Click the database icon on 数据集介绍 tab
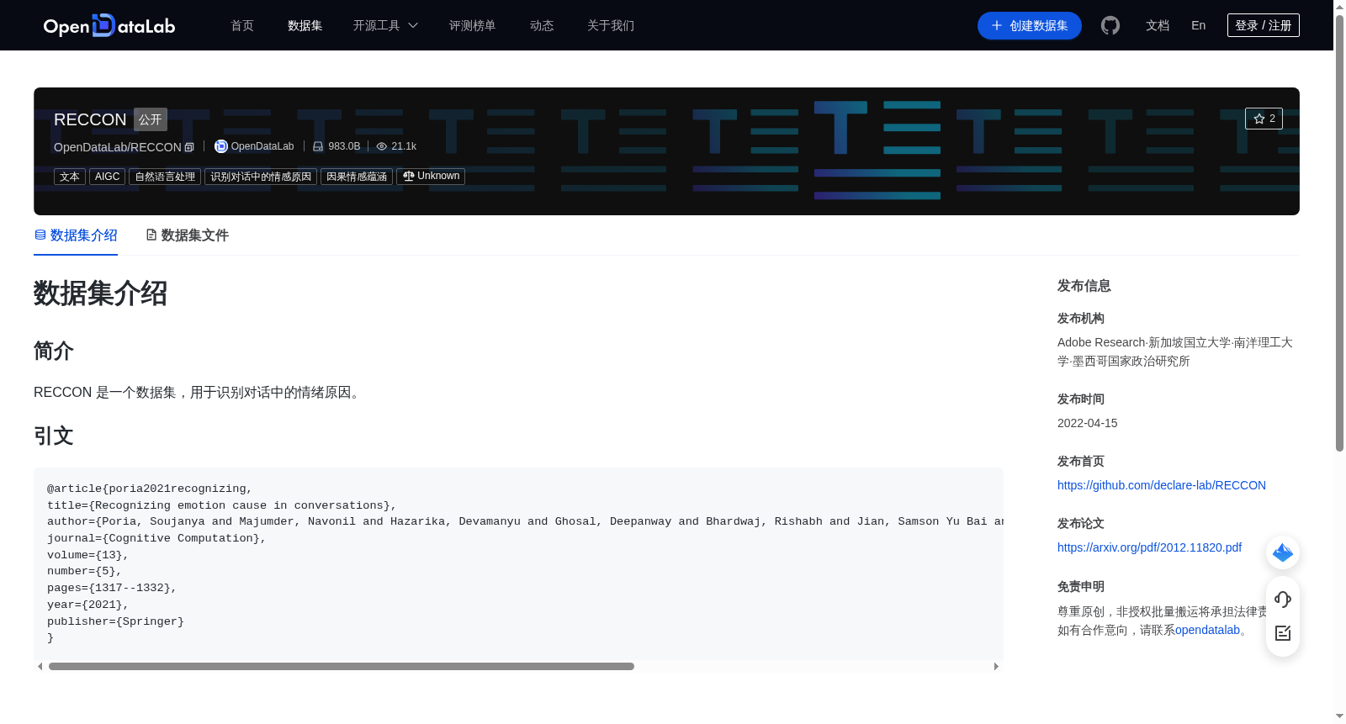The width and height of the screenshot is (1346, 724). pyautogui.click(x=40, y=235)
